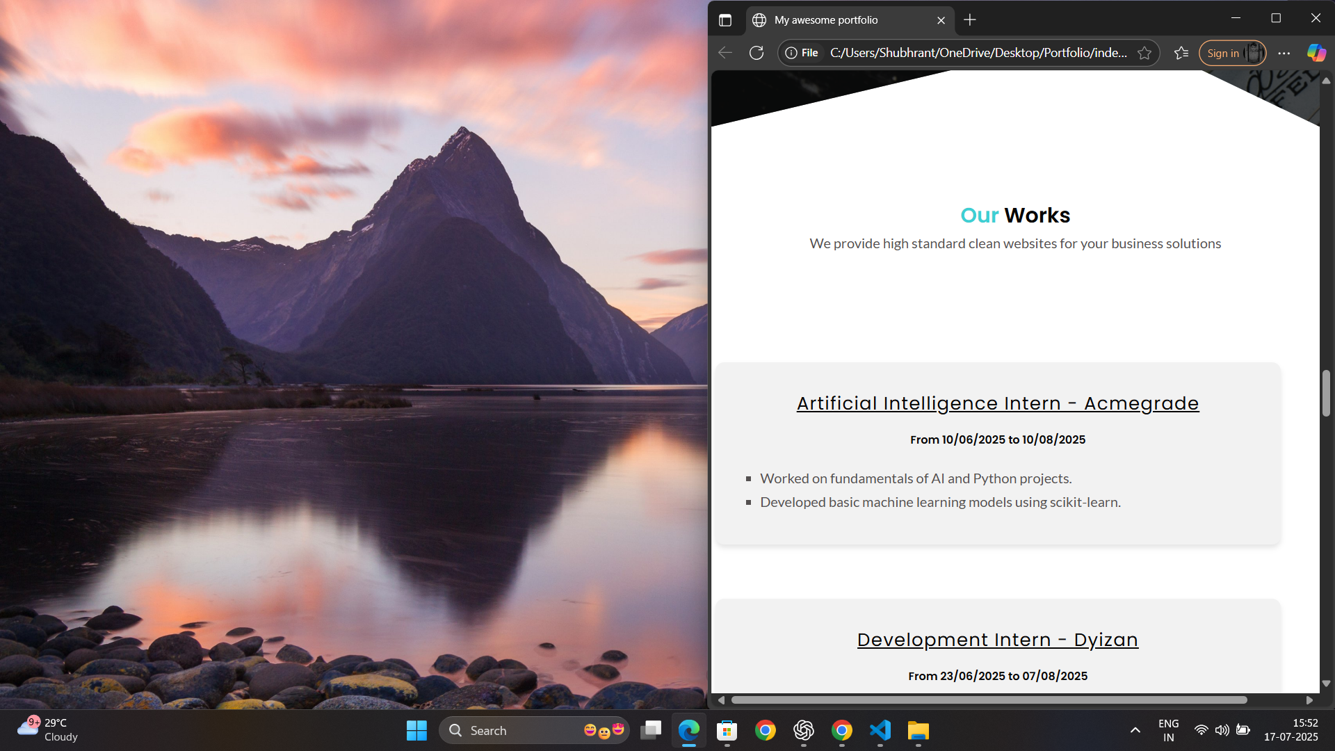Click the address bar URL field

pyautogui.click(x=978, y=53)
